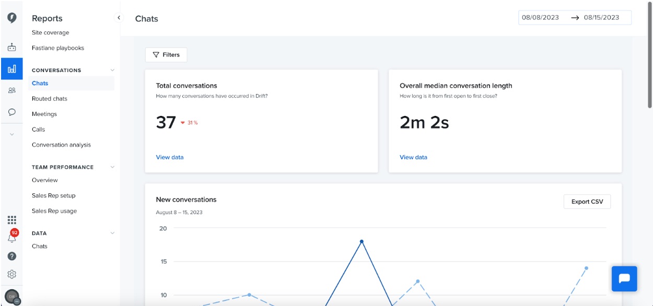This screenshot has width=653, height=306.
Task: Click the red 31% decrease indicator
Action: click(189, 123)
